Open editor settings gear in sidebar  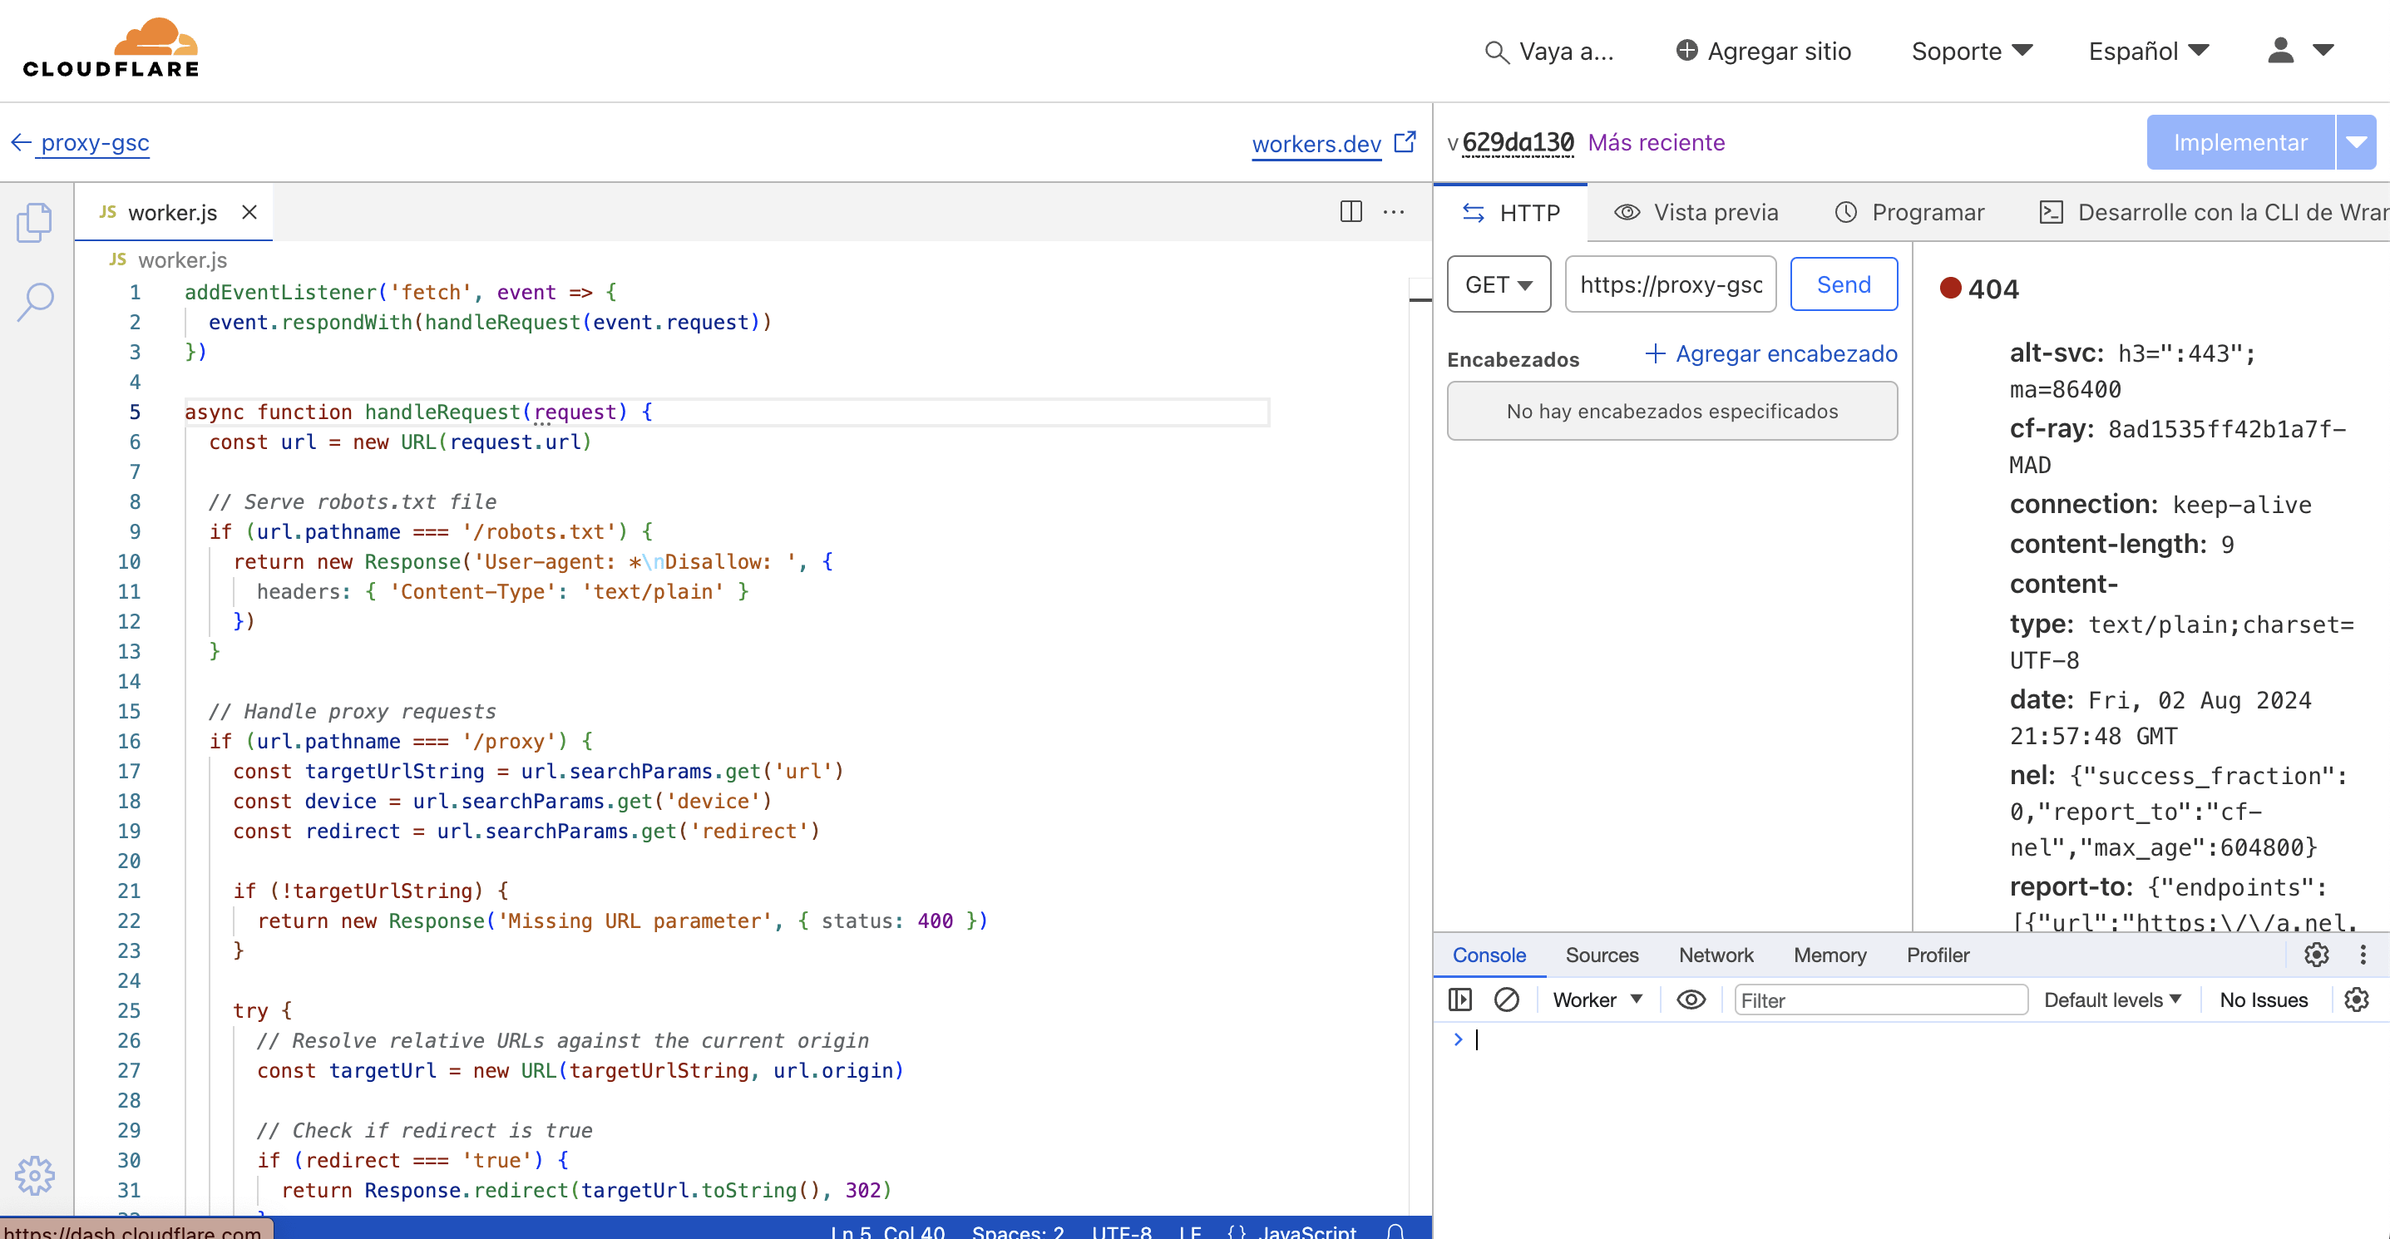pos(34,1175)
